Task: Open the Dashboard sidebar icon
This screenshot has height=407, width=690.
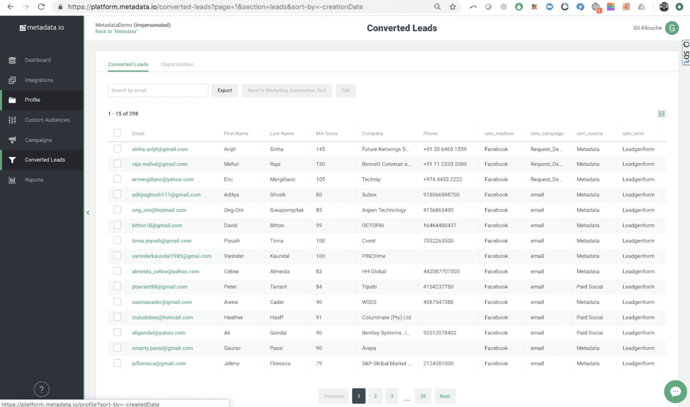Action: (12, 60)
